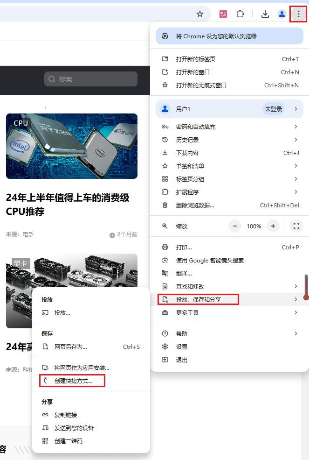Click the history clock icon beside 历史记录

point(165,140)
